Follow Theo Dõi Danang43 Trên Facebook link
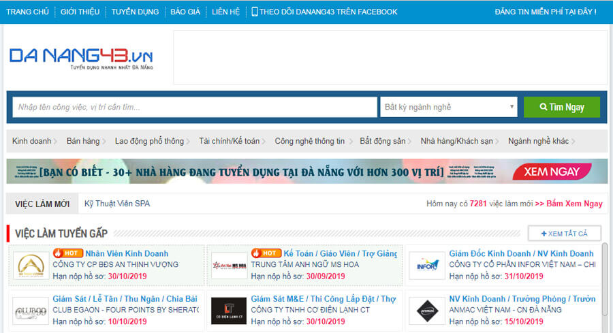 click(324, 12)
